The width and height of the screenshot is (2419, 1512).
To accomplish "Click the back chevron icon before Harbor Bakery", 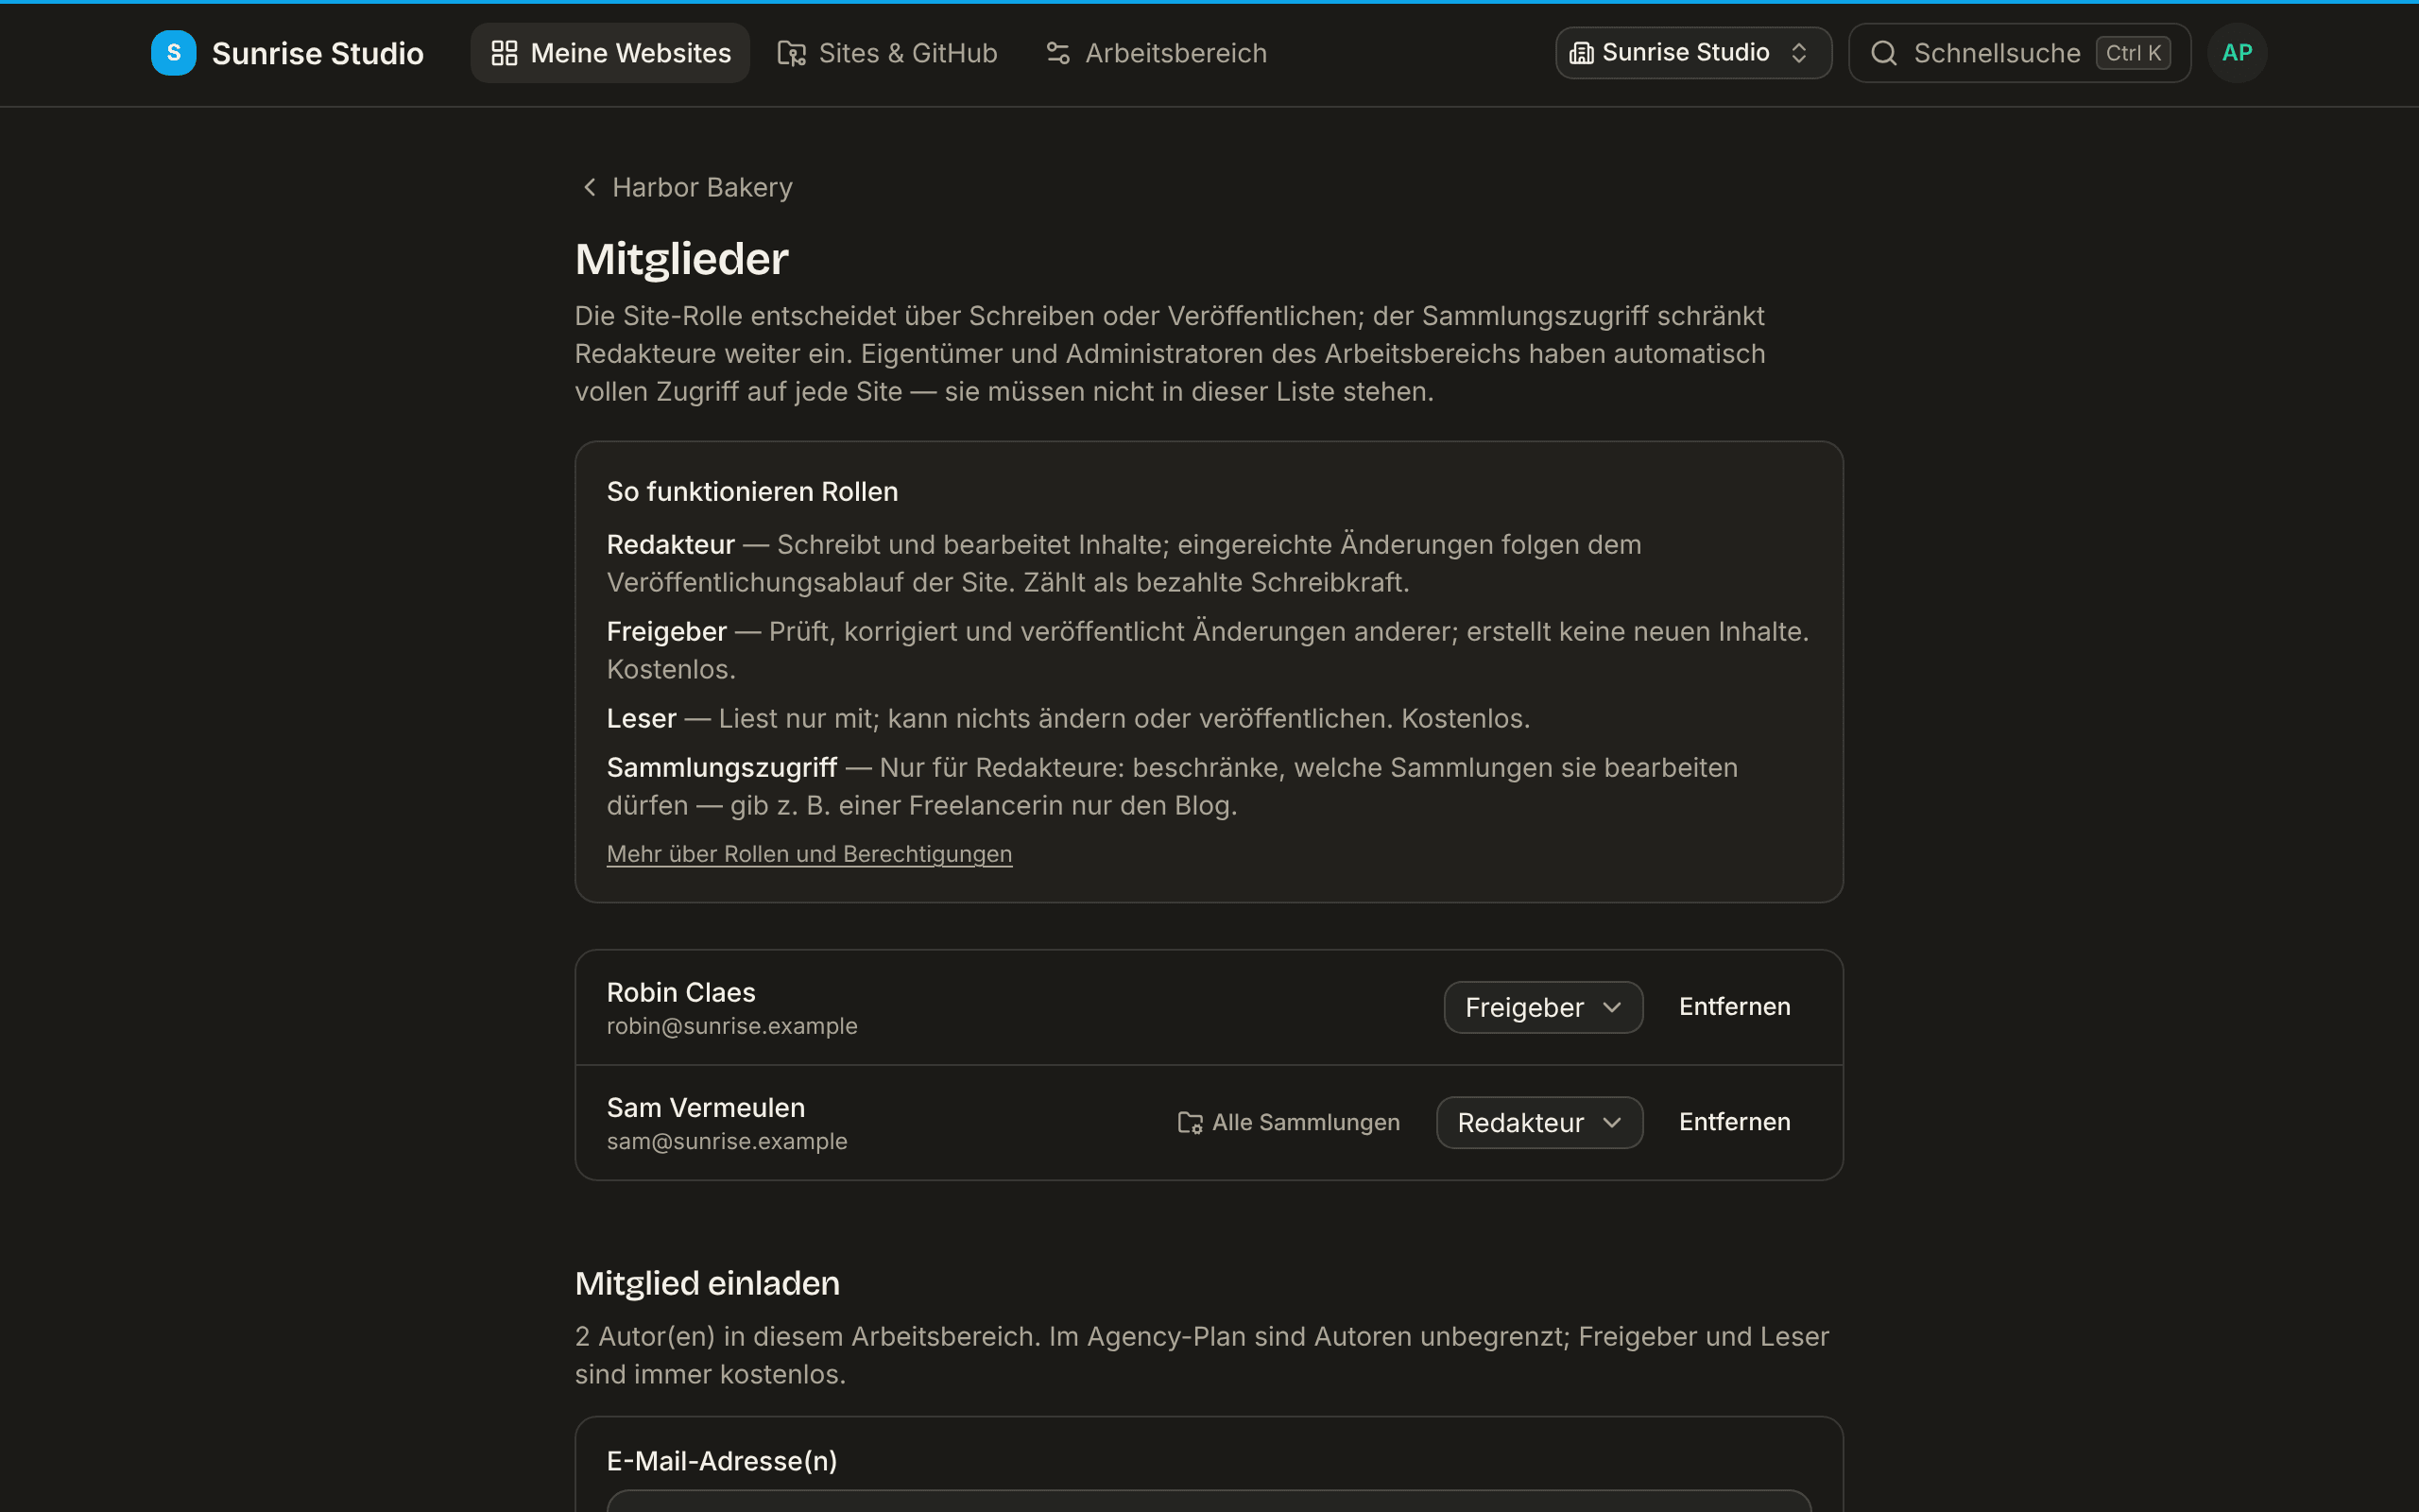I will click(x=589, y=187).
